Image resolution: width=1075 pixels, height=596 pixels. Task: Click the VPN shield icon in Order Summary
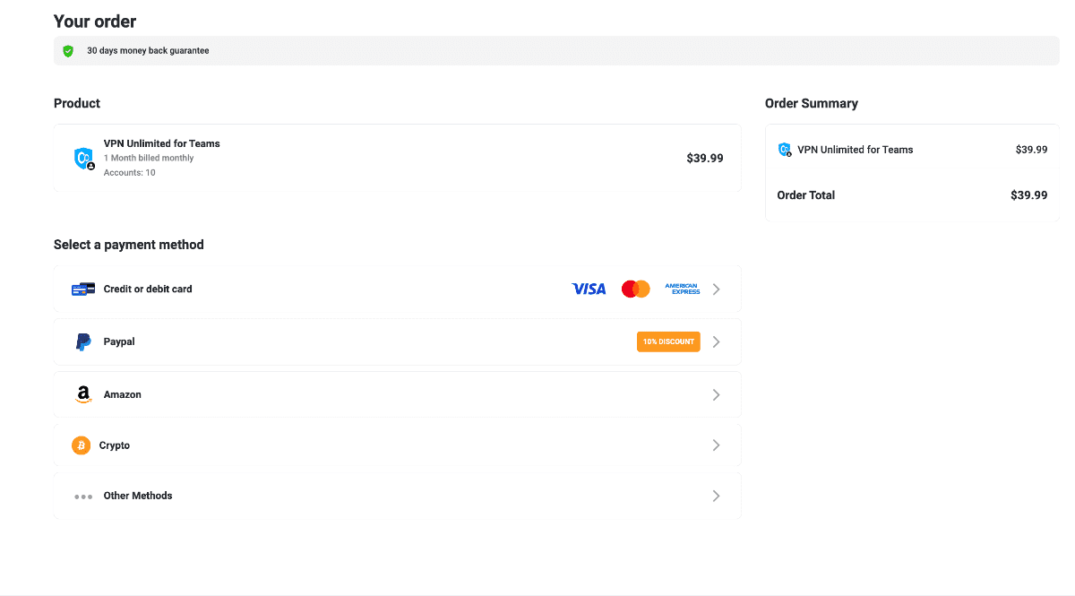click(x=785, y=150)
